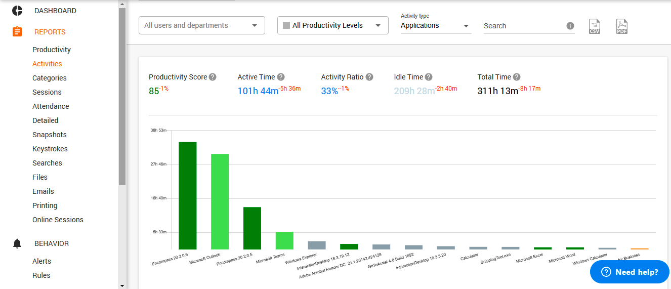Click the sidebar scroll up arrow
The height and width of the screenshot is (289, 671).
122,4
